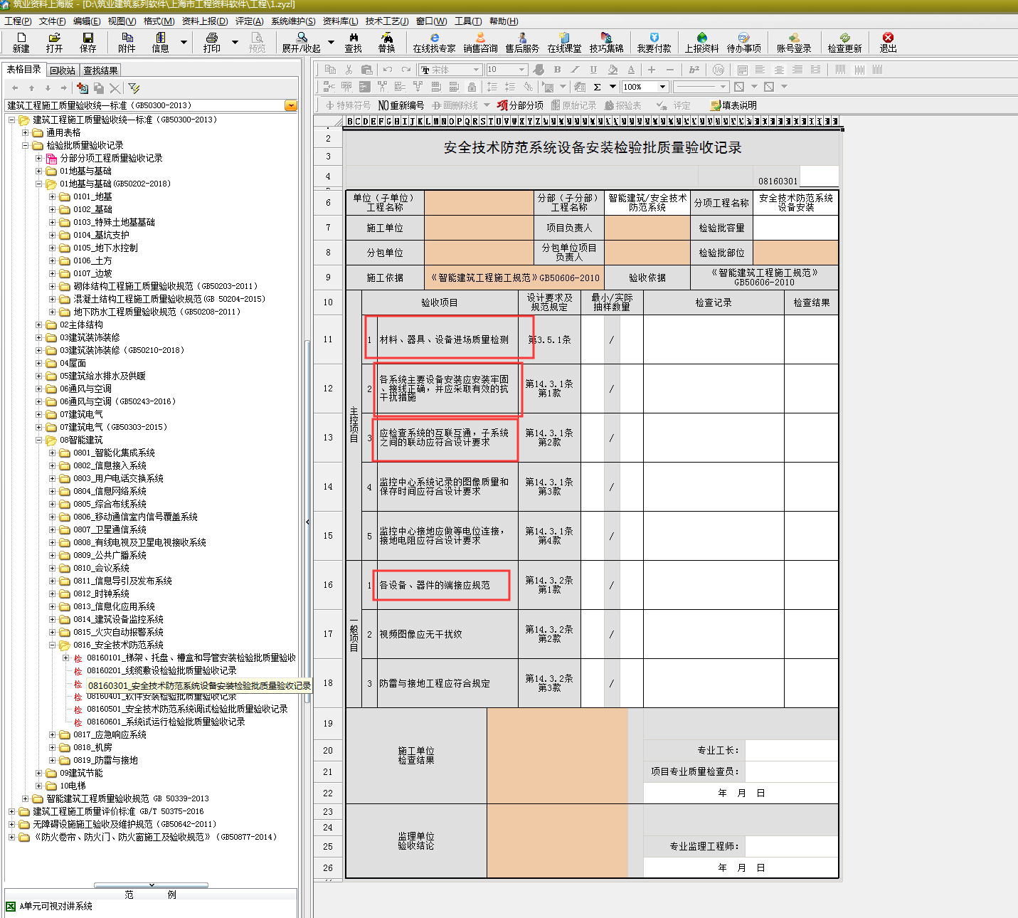Image resolution: width=1018 pixels, height=918 pixels.
Task: Open 待办事项 to-do items
Action: tap(743, 42)
